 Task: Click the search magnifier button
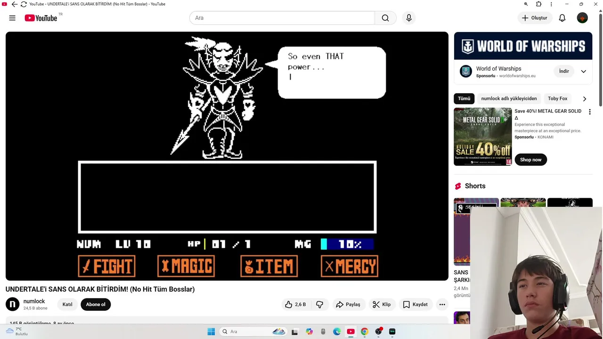pos(385,18)
